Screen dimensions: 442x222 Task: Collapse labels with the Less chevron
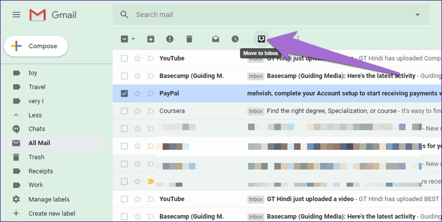point(16,115)
